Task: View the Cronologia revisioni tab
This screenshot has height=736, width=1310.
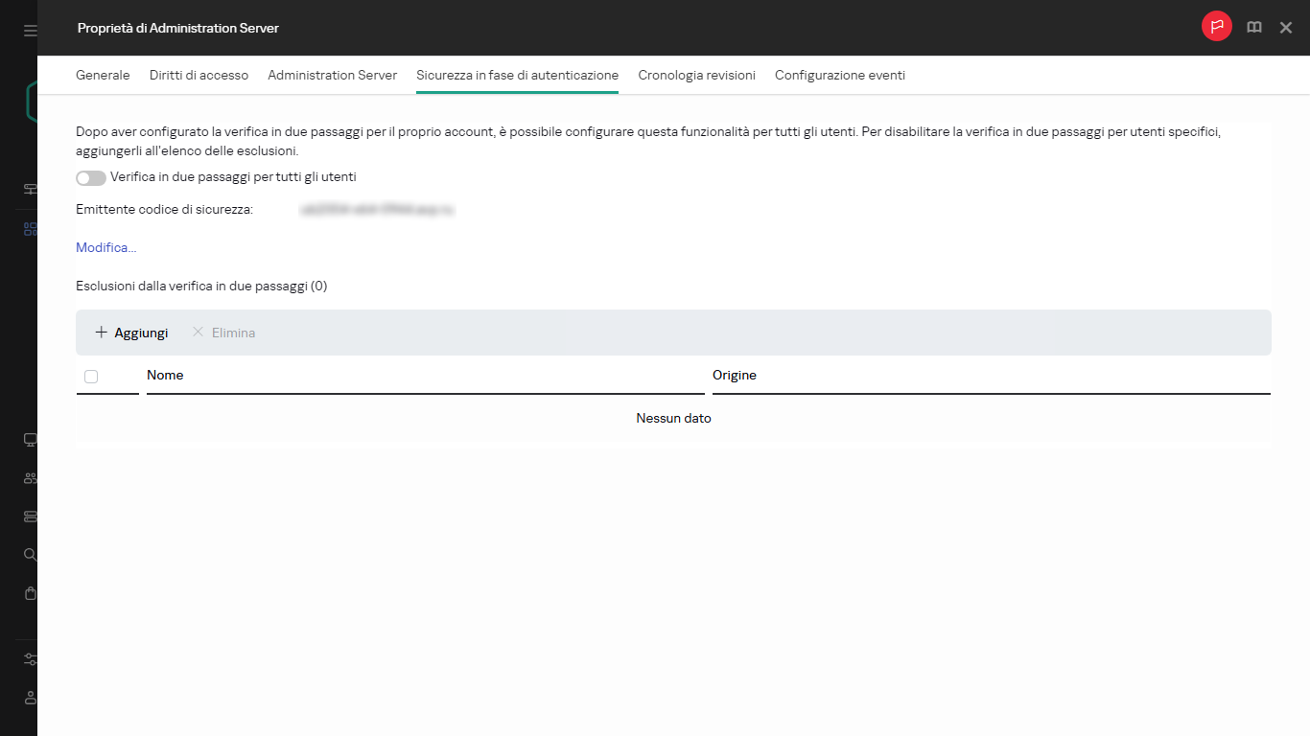Action: (696, 75)
